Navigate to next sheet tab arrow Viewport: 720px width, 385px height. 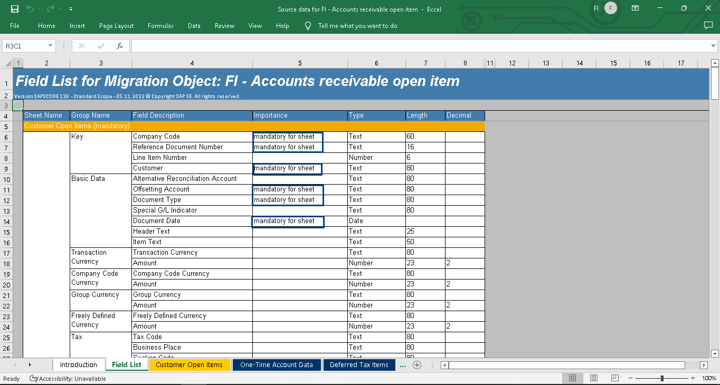point(30,364)
